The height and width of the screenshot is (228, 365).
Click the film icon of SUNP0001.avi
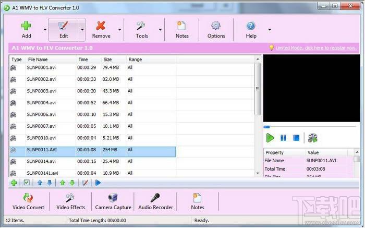coord(13,68)
